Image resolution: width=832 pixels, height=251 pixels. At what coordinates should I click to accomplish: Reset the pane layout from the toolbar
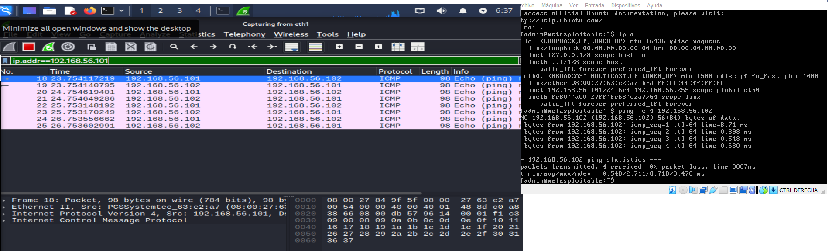pyautogui.click(x=418, y=47)
